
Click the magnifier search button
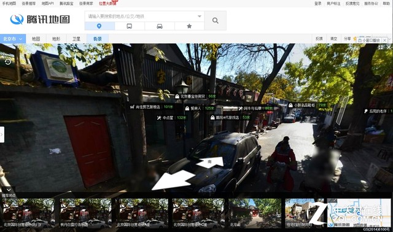tap(216, 20)
